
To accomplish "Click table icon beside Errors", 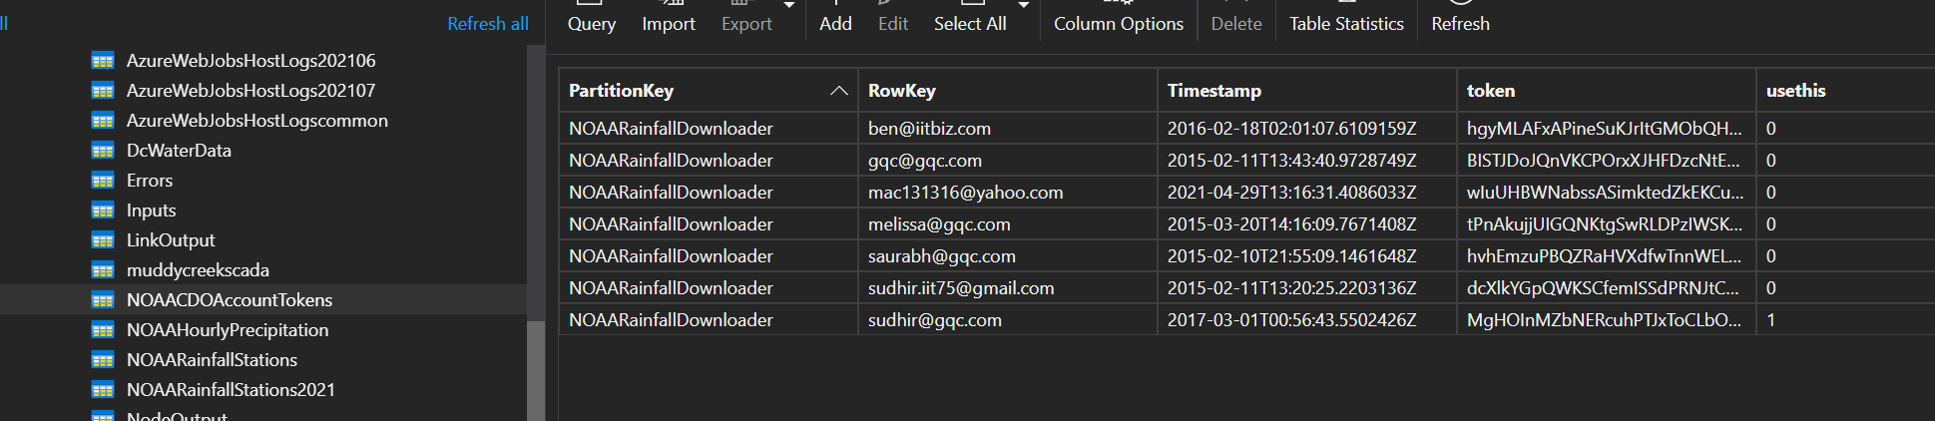I will point(103,181).
